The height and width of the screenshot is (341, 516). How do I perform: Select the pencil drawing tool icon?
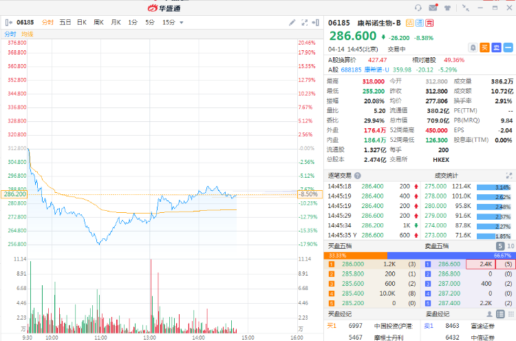tap(292, 22)
